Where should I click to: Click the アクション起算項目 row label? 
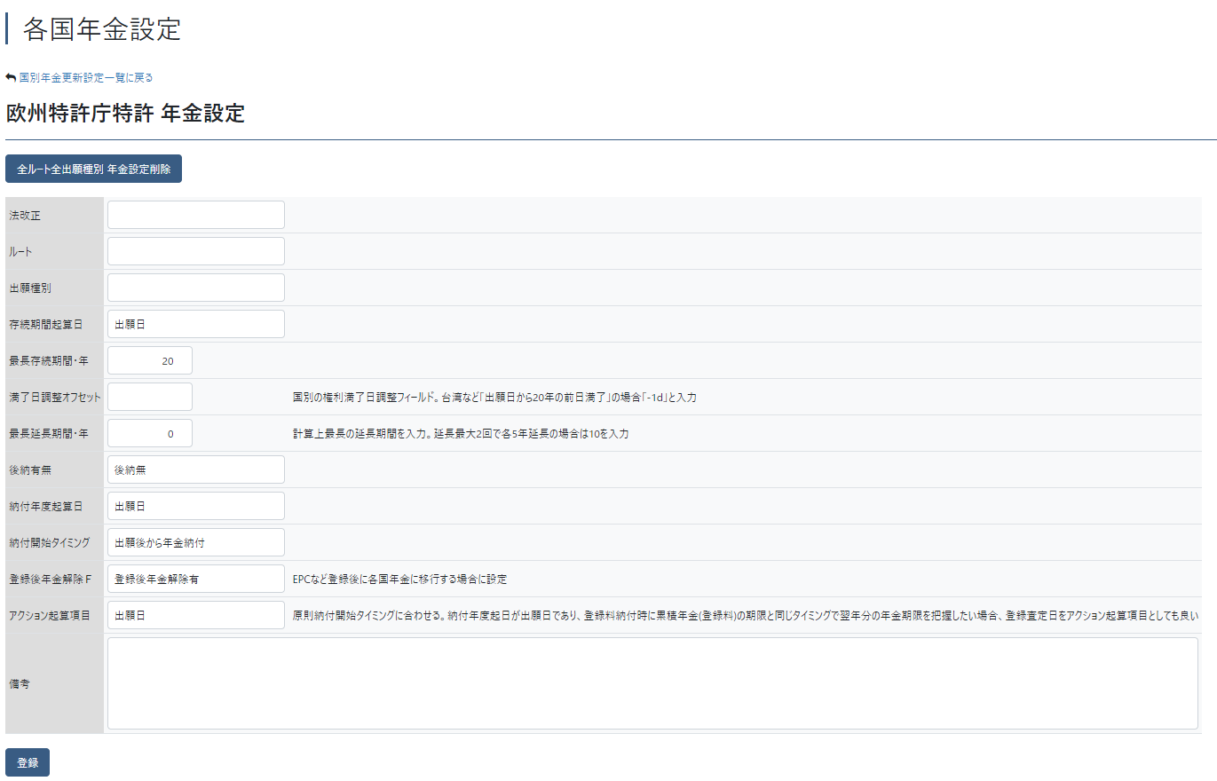[x=50, y=616]
